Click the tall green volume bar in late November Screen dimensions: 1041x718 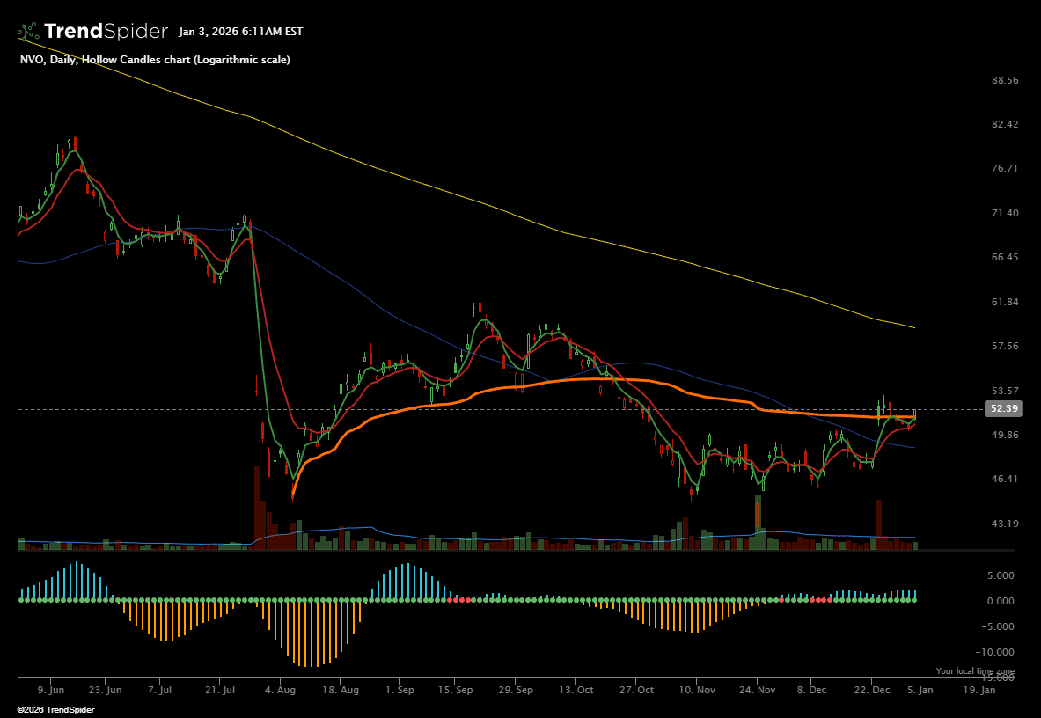pos(757,522)
